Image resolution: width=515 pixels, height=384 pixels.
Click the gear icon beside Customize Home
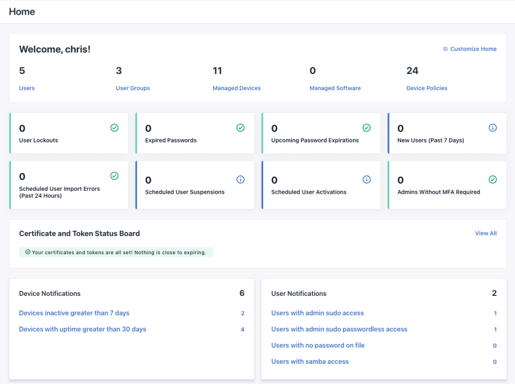click(445, 49)
